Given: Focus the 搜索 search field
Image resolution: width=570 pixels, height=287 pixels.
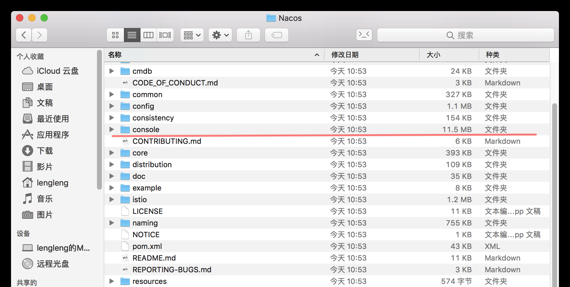Looking at the screenshot, I should click(x=465, y=35).
